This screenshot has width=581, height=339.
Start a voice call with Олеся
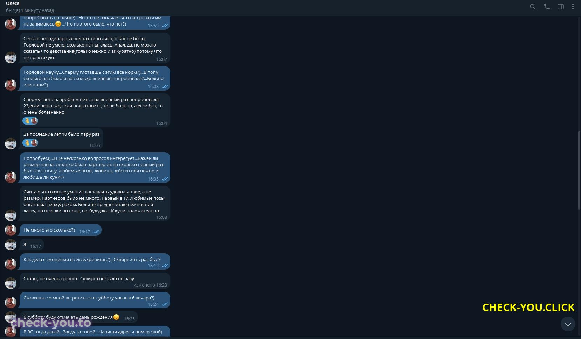[547, 7]
